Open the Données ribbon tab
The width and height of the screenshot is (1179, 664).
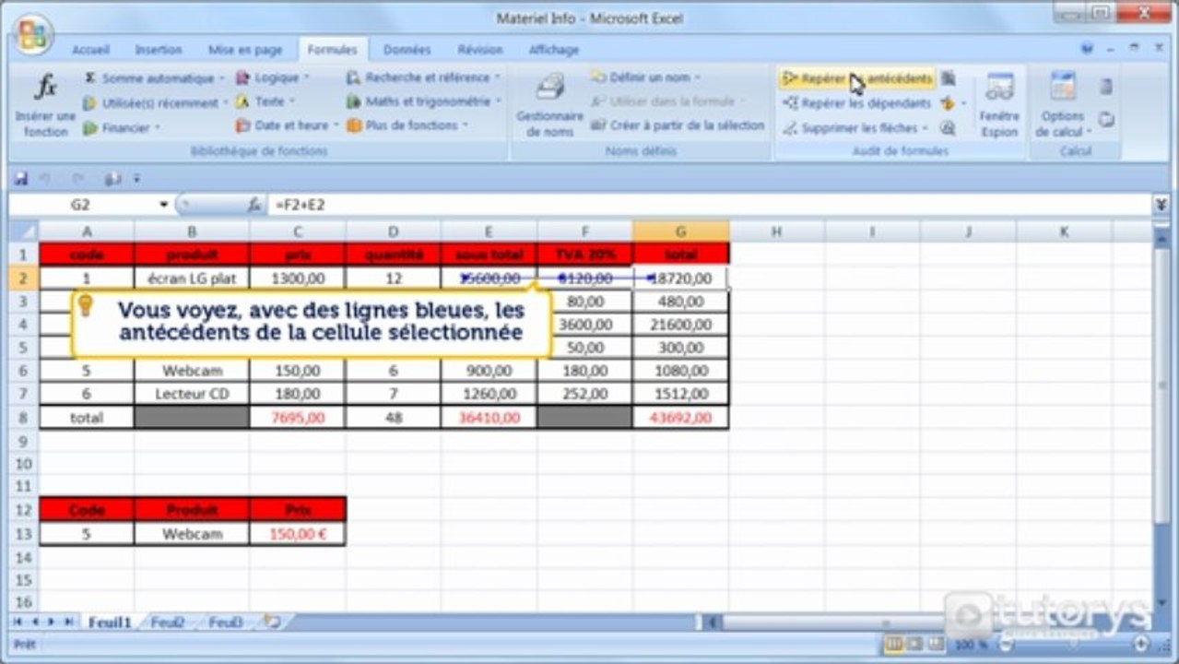[407, 50]
